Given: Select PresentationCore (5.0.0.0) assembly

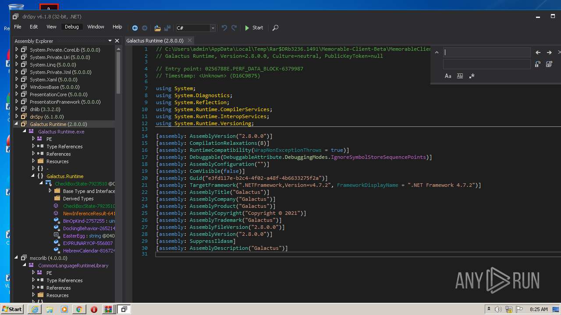Looking at the screenshot, I should 58,94.
